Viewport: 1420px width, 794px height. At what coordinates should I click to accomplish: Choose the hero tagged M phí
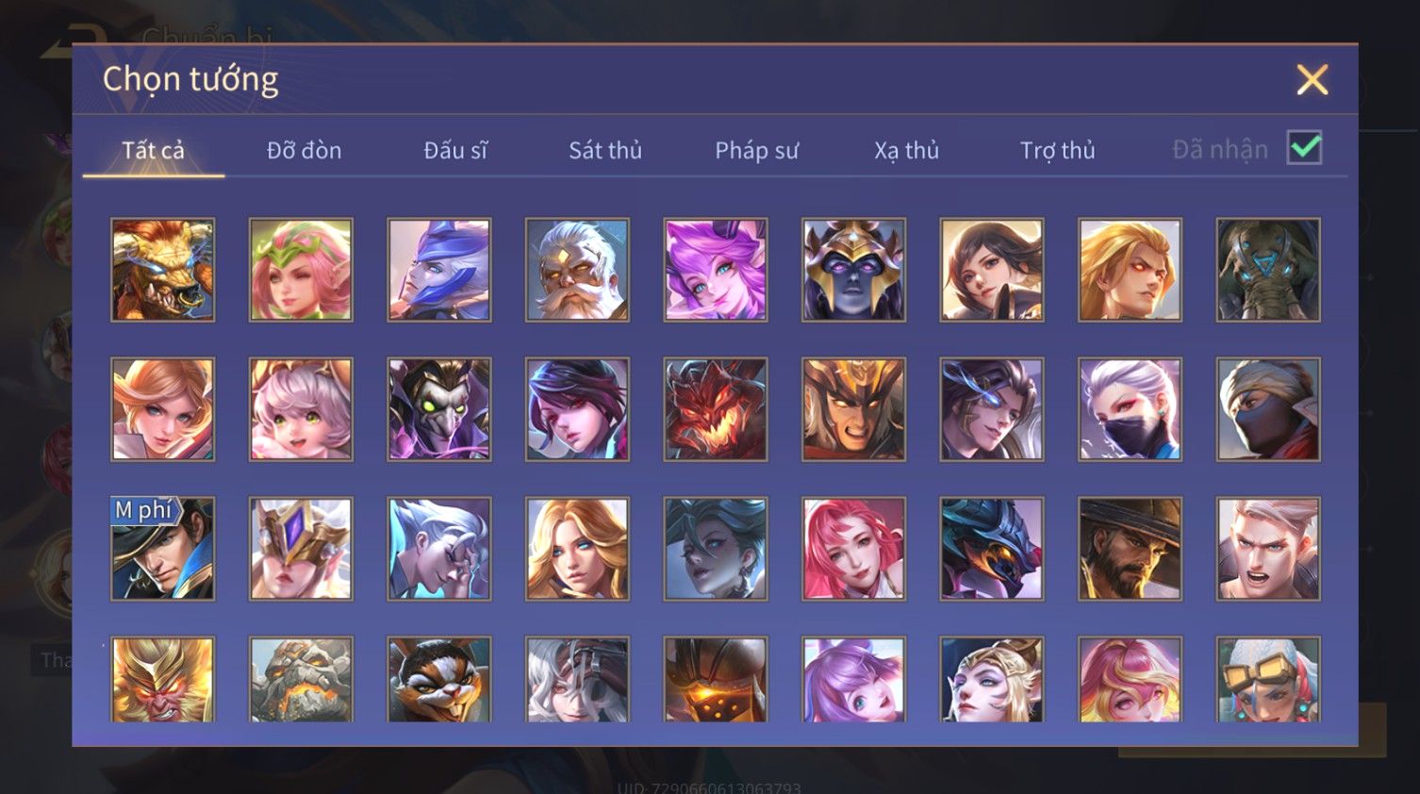162,549
